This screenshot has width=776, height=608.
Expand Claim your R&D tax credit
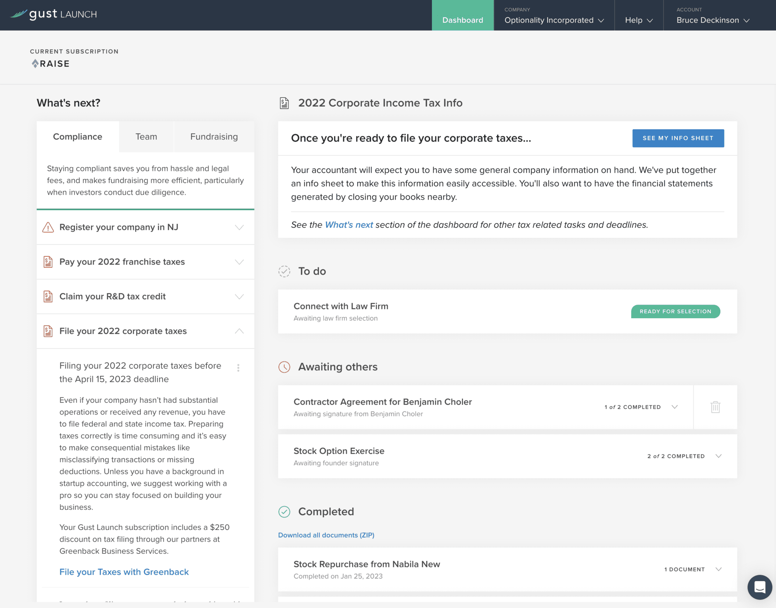(x=239, y=297)
